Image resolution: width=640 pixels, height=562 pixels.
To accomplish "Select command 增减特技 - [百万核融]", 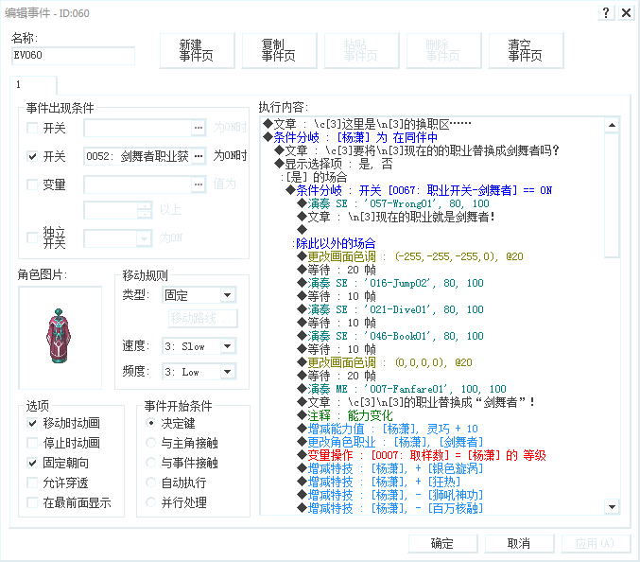I will pos(390,508).
